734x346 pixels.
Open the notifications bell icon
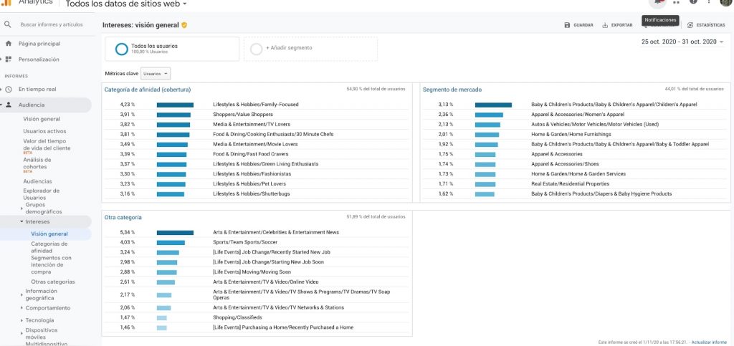click(658, 2)
